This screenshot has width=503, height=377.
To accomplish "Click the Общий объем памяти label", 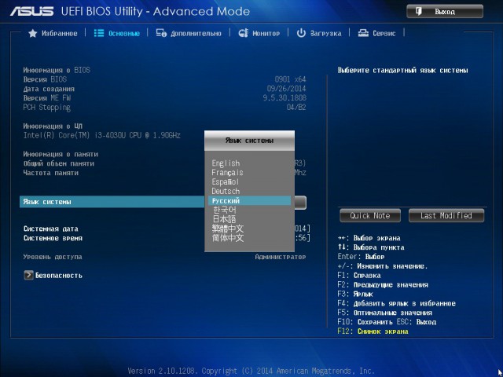I will [x=59, y=163].
